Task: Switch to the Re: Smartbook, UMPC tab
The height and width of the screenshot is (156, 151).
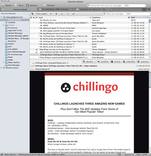Action: pyautogui.click(x=56, y=9)
